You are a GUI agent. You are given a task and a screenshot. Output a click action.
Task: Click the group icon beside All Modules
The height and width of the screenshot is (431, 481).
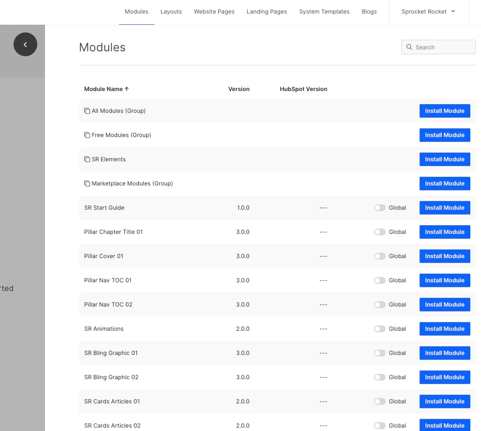pos(87,110)
